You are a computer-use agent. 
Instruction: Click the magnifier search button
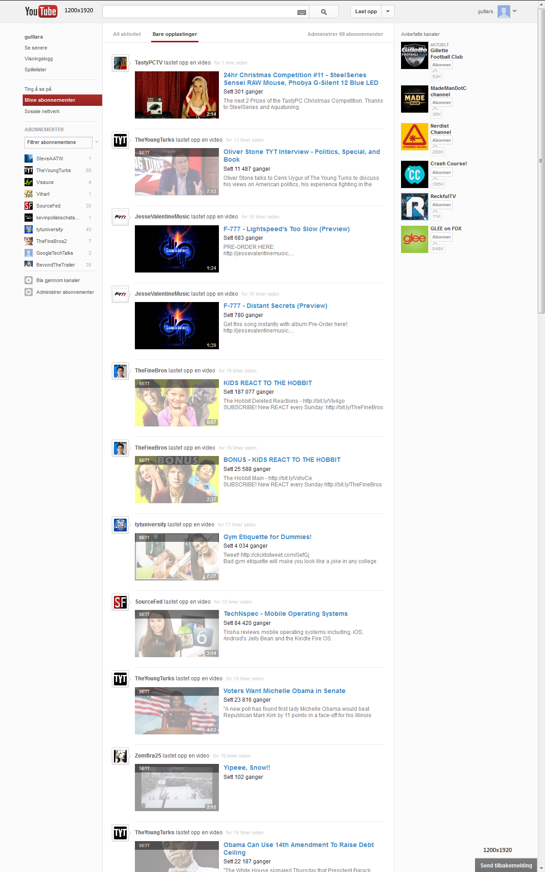(324, 12)
